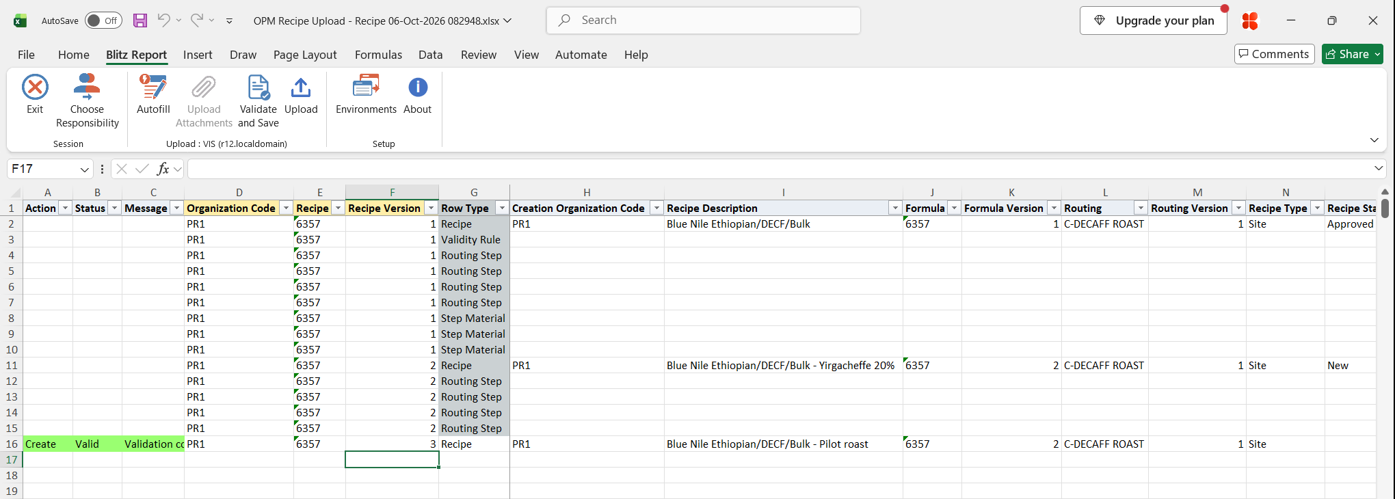Click the Share button

tap(1347, 54)
